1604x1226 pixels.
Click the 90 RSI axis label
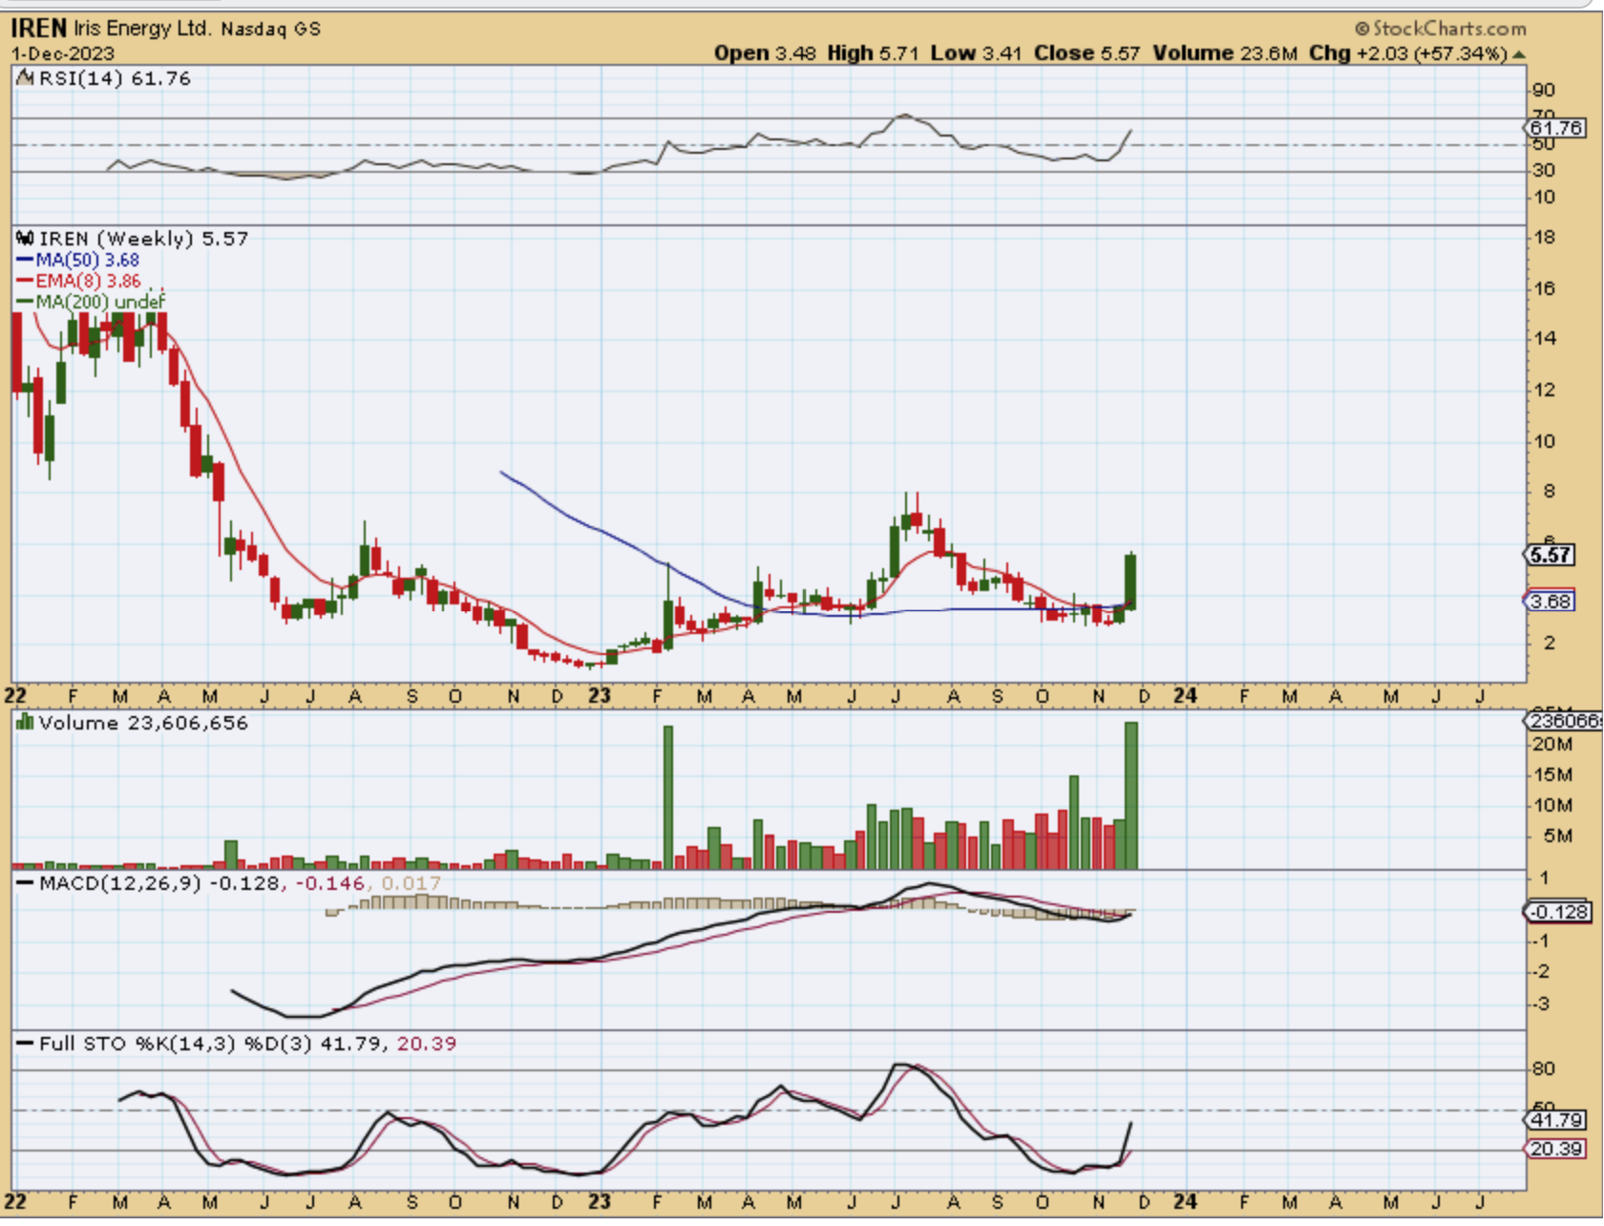pos(1544,90)
